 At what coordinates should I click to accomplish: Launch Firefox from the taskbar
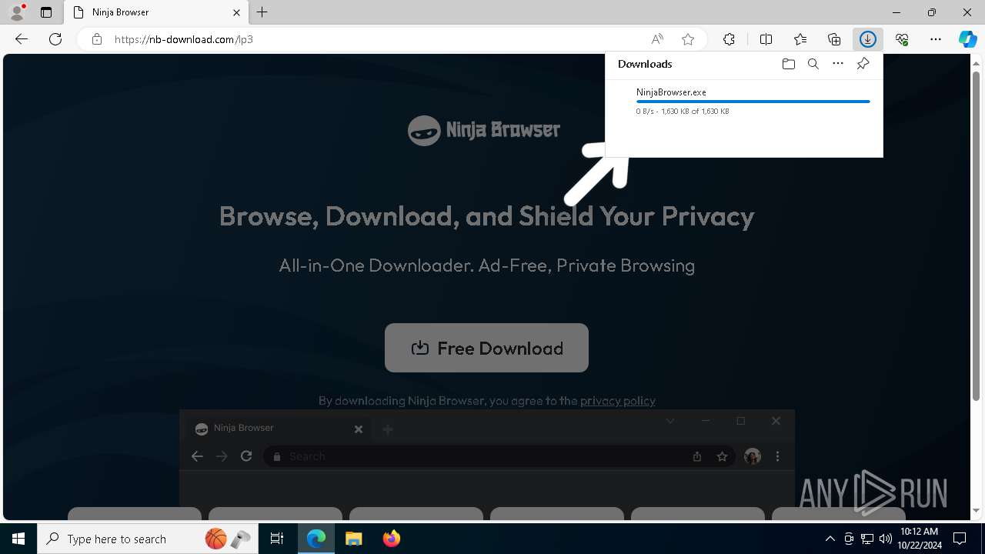[x=391, y=539]
